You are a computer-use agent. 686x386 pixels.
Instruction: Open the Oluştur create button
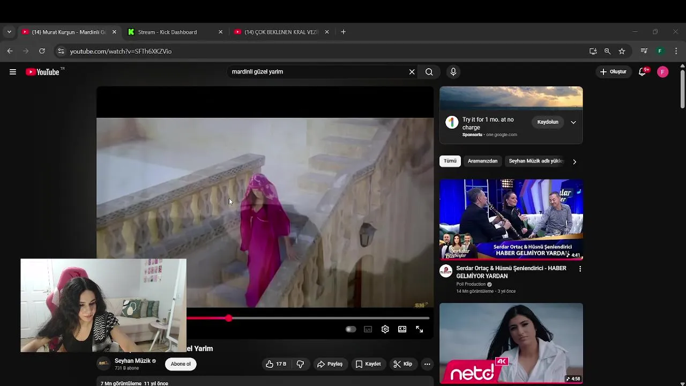pos(613,72)
